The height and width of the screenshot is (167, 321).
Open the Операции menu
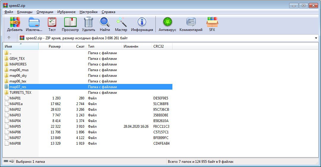[45, 12]
